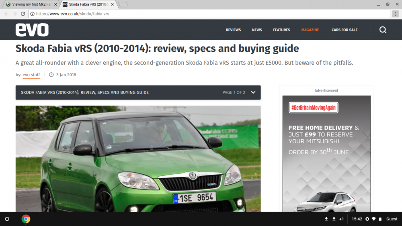
Task: Click the battery status icon
Action: (380, 219)
